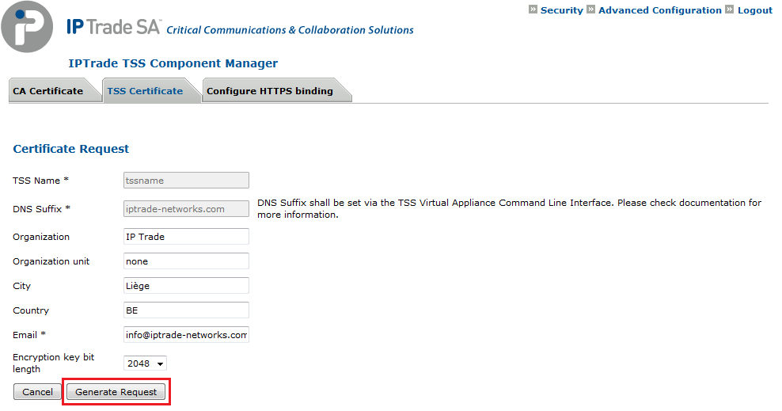
Task: Click the IPTrade TSS Component Manager title
Action: pyautogui.click(x=173, y=63)
